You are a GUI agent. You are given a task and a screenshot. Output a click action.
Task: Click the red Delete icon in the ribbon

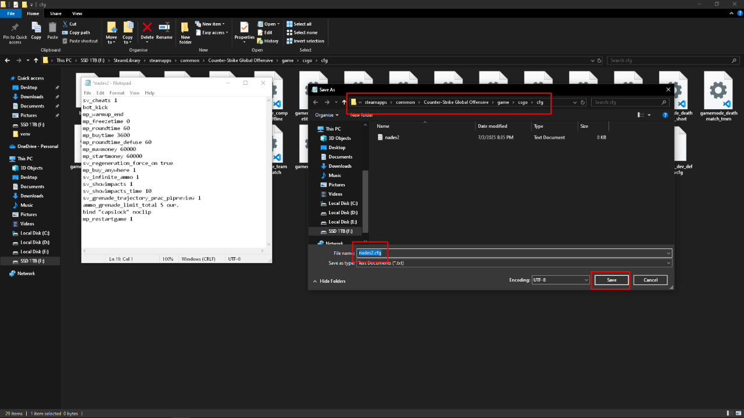(x=147, y=27)
